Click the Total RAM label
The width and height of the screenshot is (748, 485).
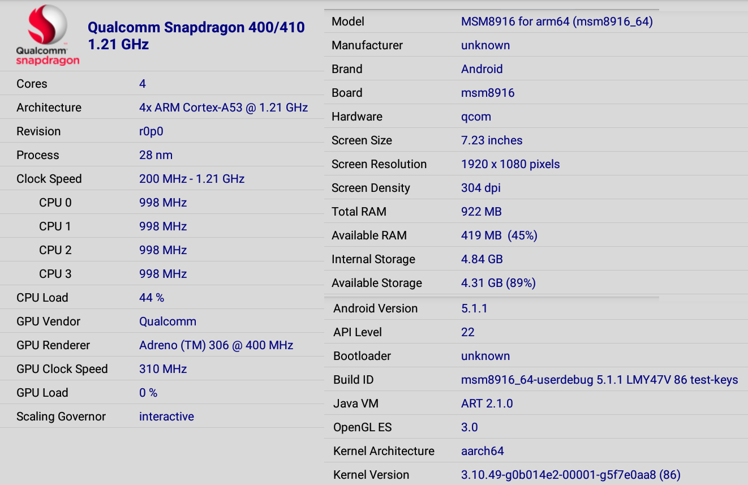(359, 212)
